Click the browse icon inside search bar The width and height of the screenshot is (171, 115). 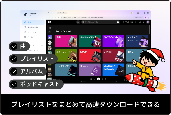pos(118,22)
